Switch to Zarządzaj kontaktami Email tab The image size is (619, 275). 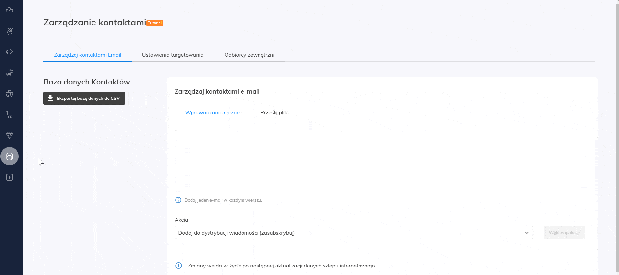[88, 55]
